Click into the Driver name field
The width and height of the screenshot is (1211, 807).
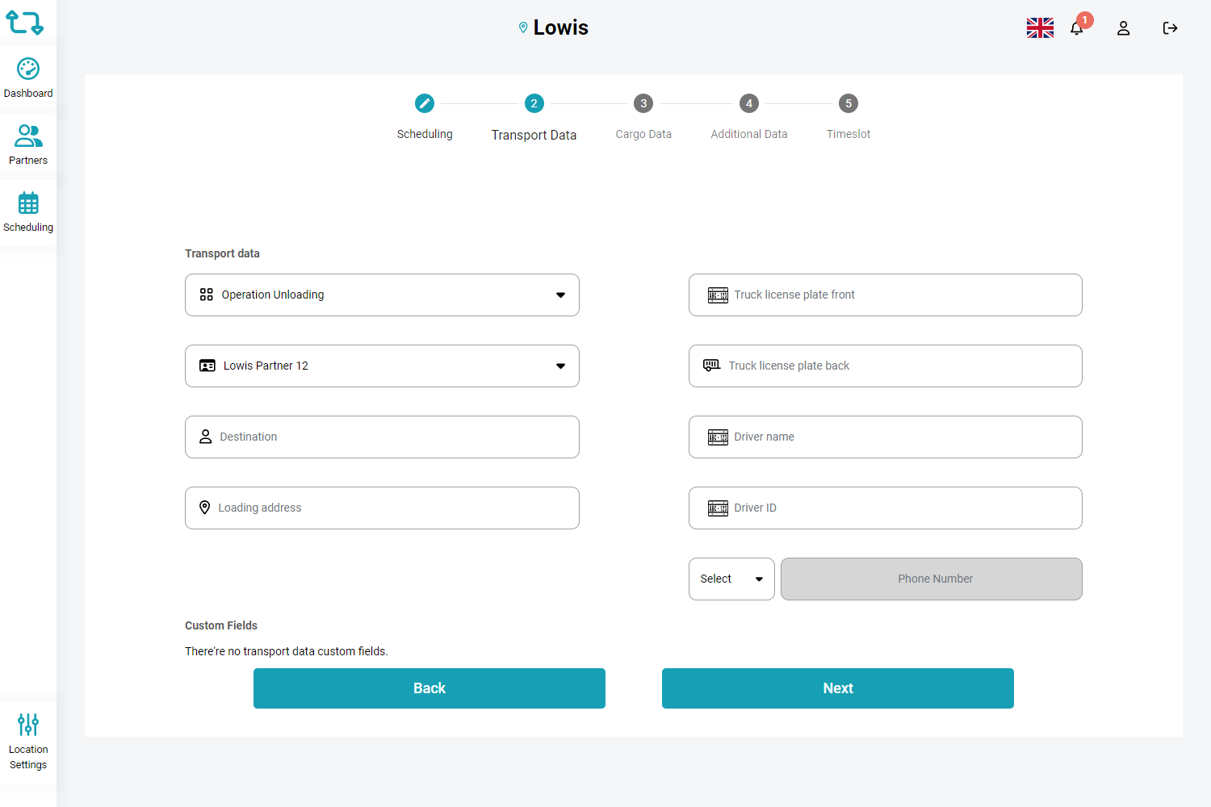pos(896,437)
